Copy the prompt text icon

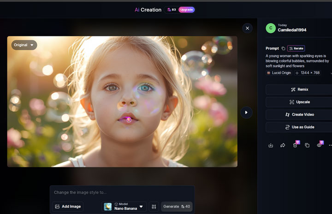click(283, 48)
